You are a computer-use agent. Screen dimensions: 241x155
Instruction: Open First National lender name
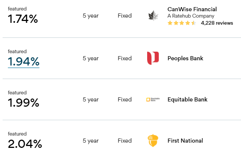click(185, 141)
